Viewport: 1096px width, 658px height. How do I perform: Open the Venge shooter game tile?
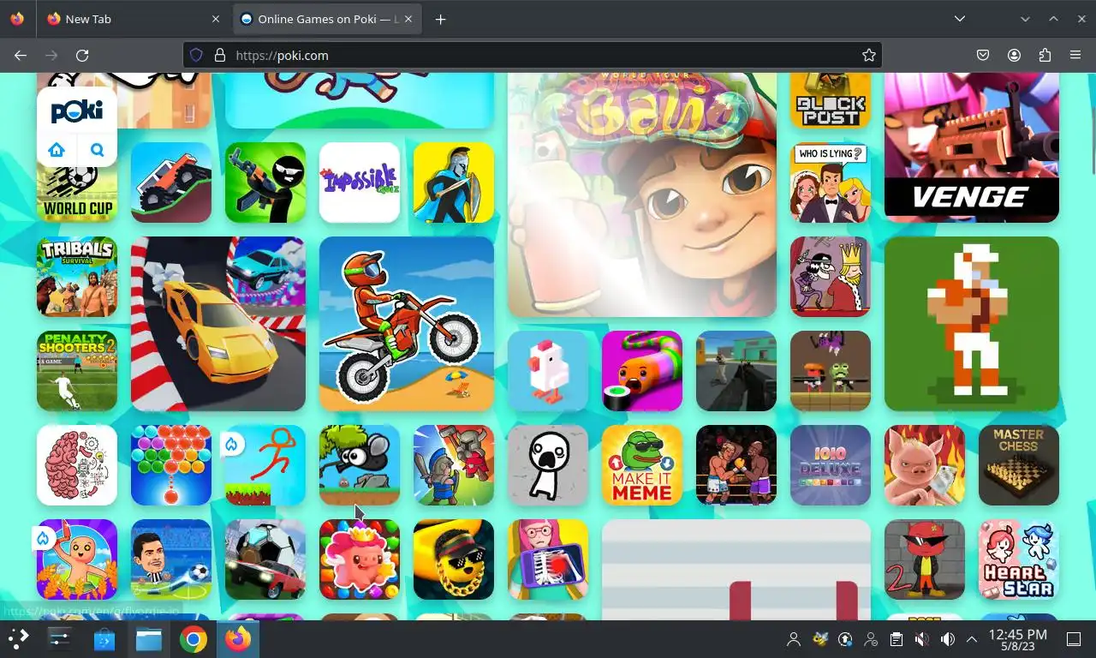click(x=972, y=147)
